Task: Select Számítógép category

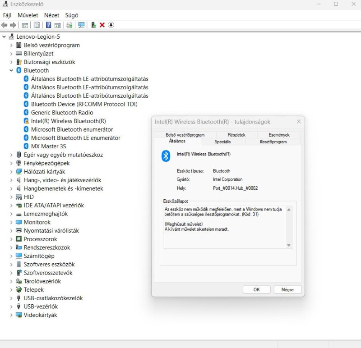Action: tap(39, 256)
